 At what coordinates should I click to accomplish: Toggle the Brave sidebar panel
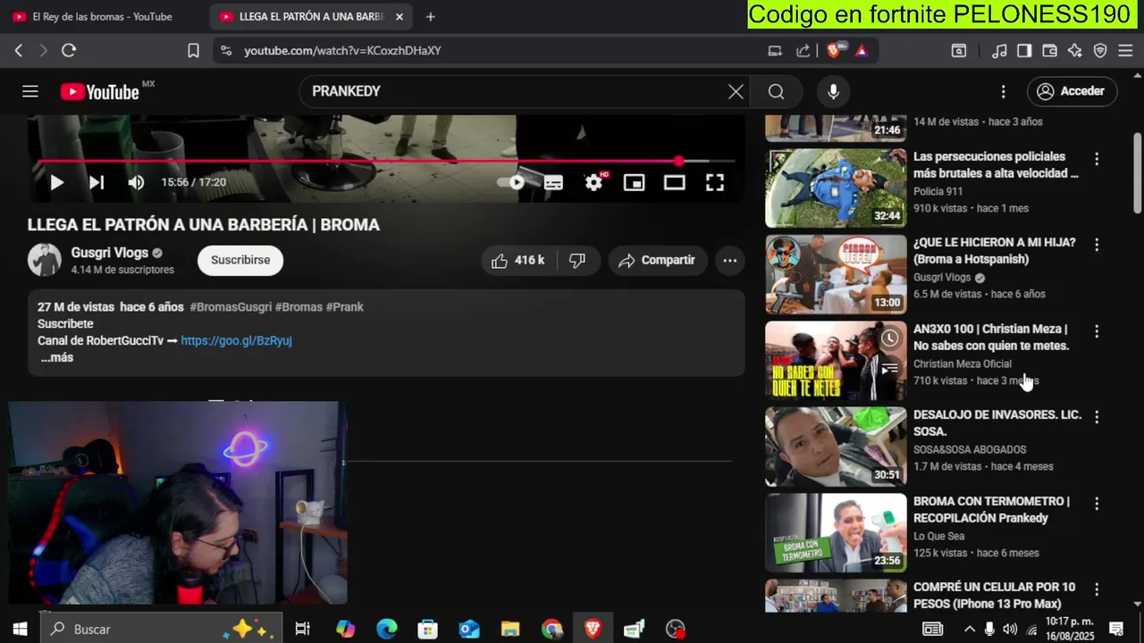point(1024,51)
